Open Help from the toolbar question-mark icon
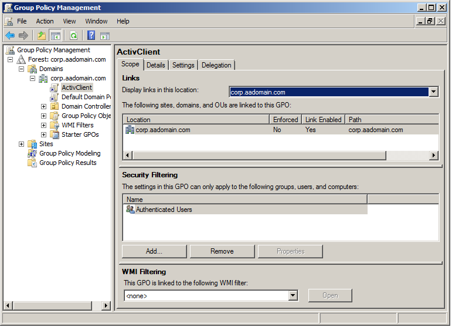452x327 pixels. pos(91,35)
